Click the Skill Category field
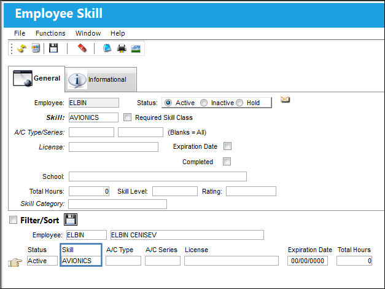 (x=118, y=204)
